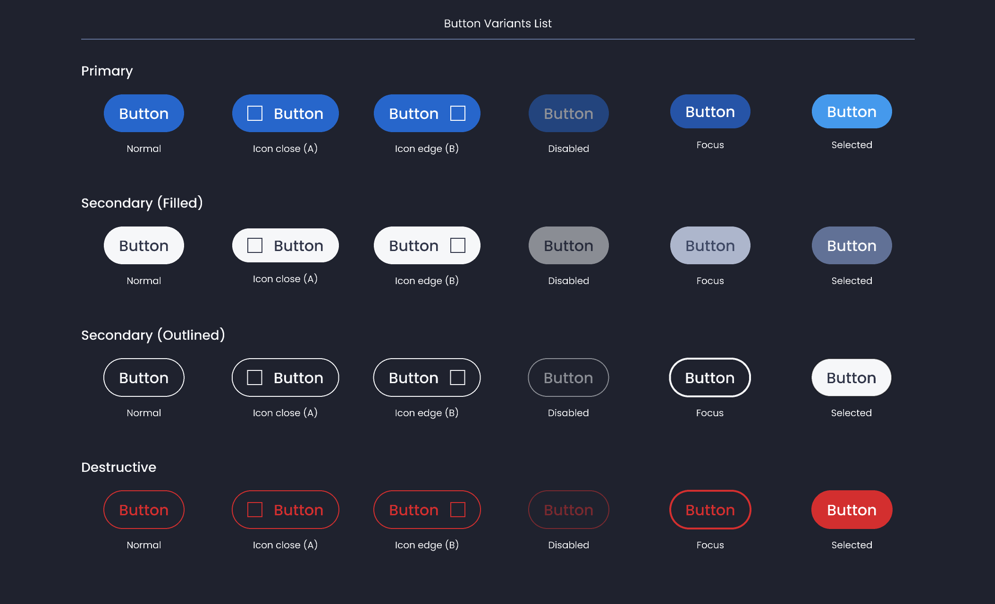Click the close icon in Primary Icon close button
The height and width of the screenshot is (604, 995).
[255, 113]
